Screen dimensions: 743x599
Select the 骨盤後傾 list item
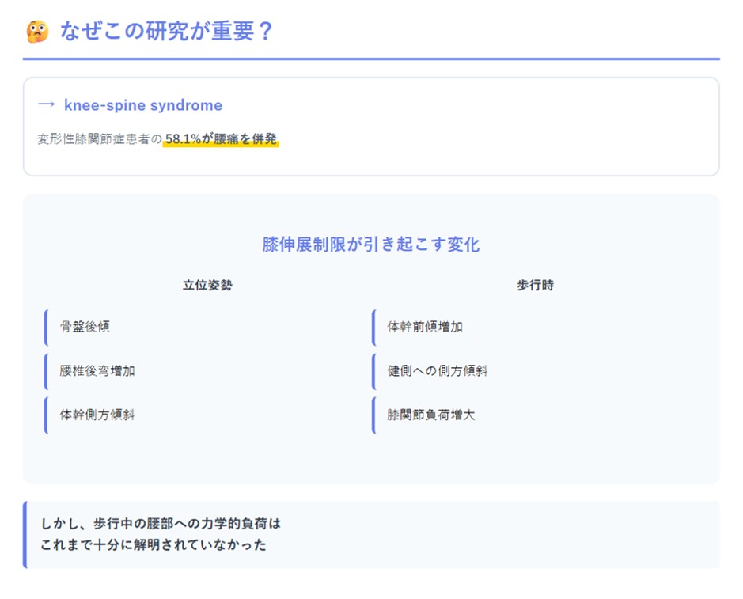pos(85,327)
